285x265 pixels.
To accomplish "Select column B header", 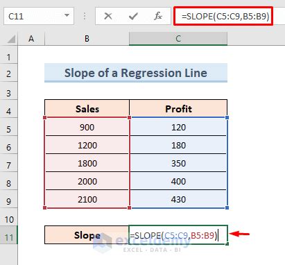I will 87,39.
